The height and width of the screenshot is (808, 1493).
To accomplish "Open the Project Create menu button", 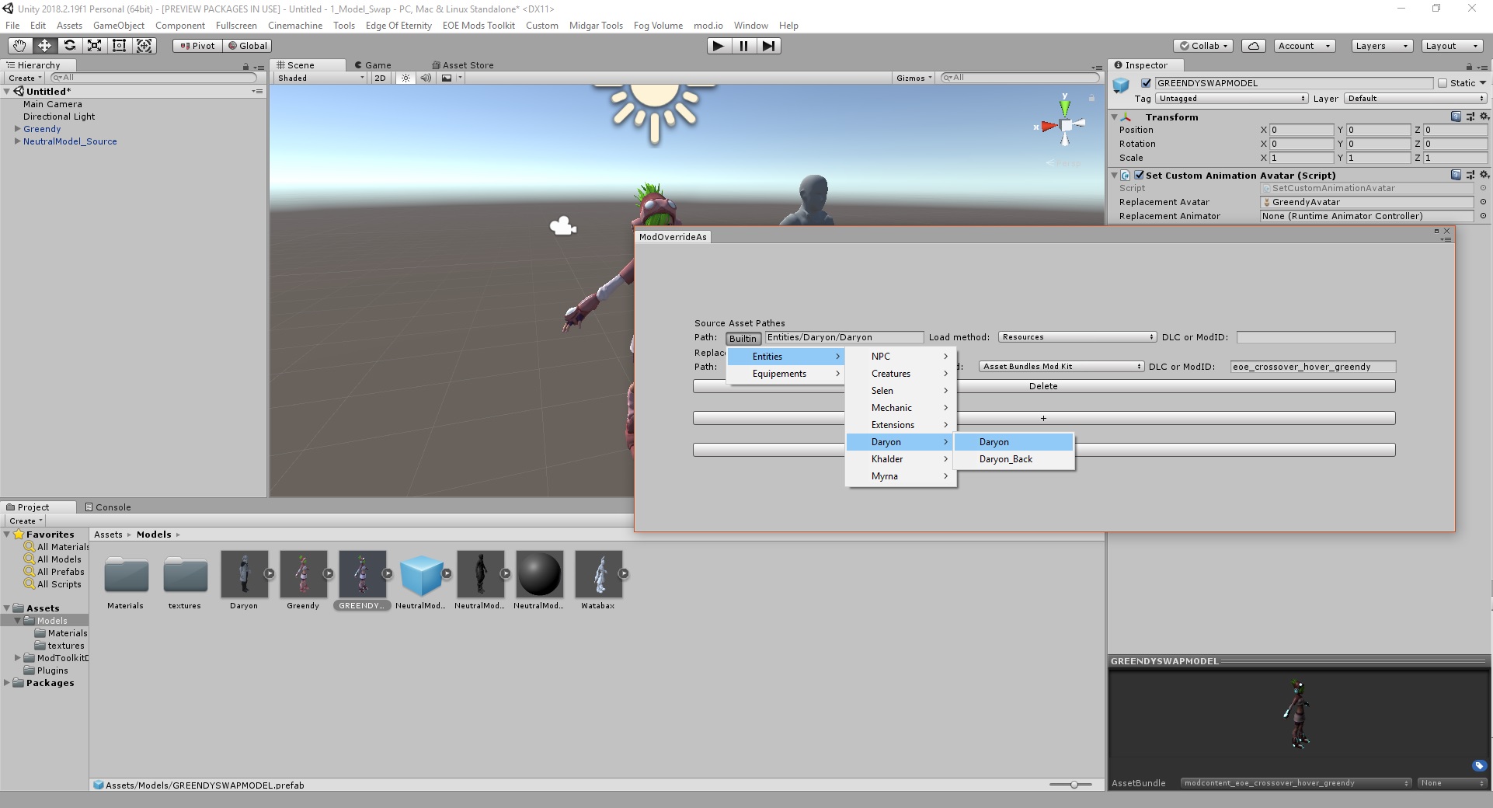I will (25, 521).
